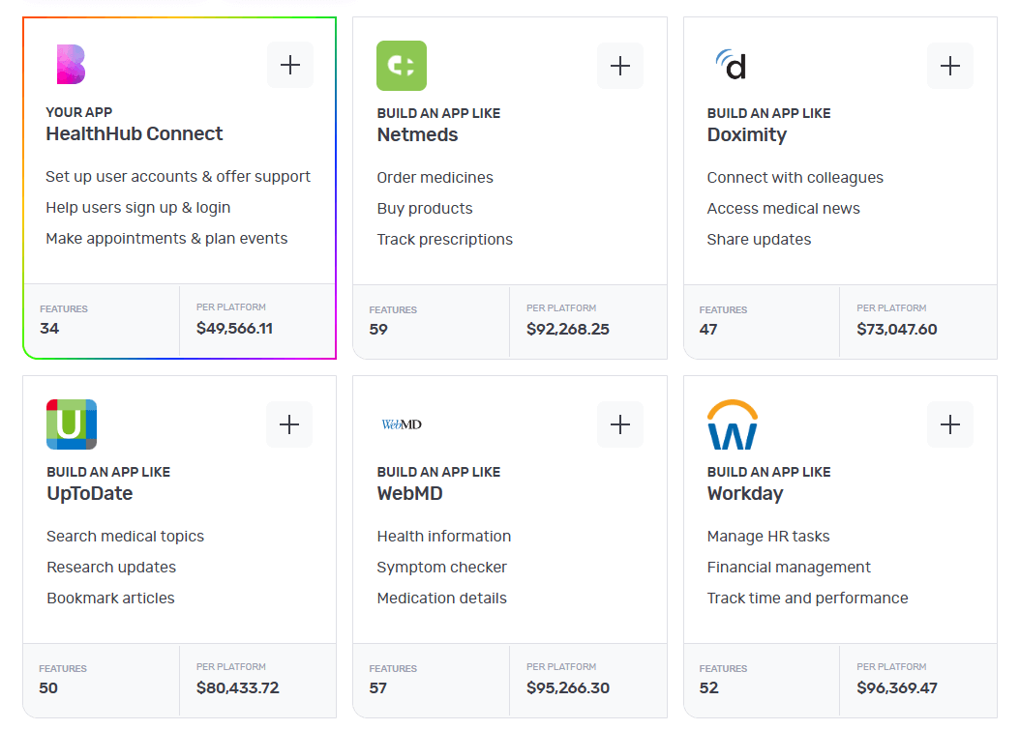Click 'Set up user accounts & offer support'
Viewport: 1020px width, 730px height.
click(178, 177)
